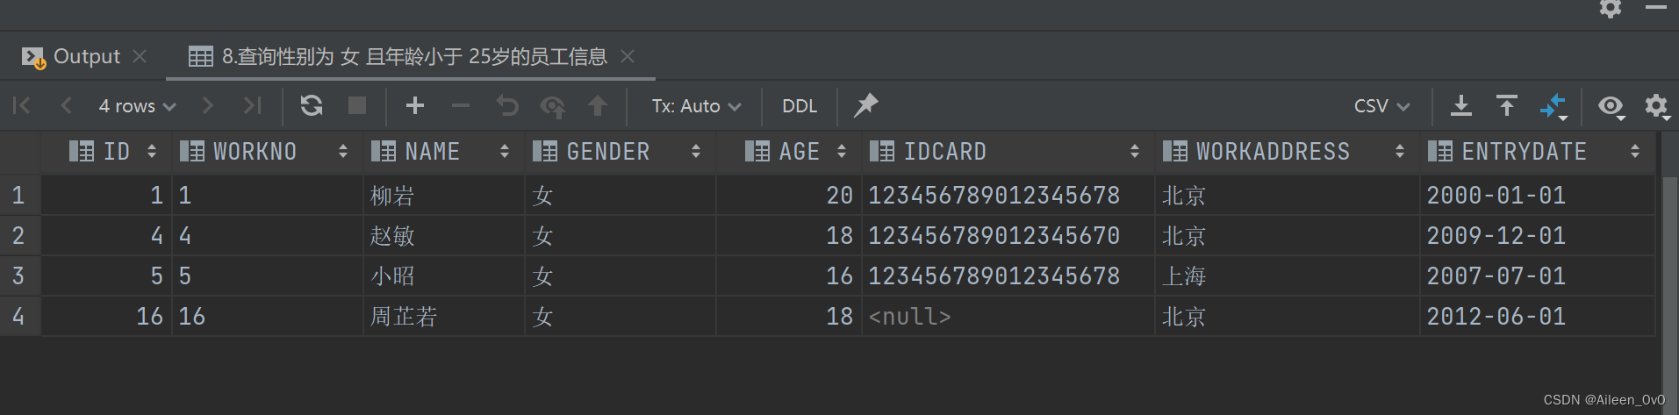This screenshot has width=1679, height=415.
Task: Click the Compare Data arrows icon
Action: tap(1553, 106)
